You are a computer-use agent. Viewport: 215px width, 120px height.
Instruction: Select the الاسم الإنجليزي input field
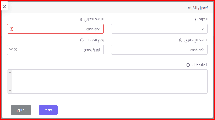pyautogui.click(x=159, y=50)
